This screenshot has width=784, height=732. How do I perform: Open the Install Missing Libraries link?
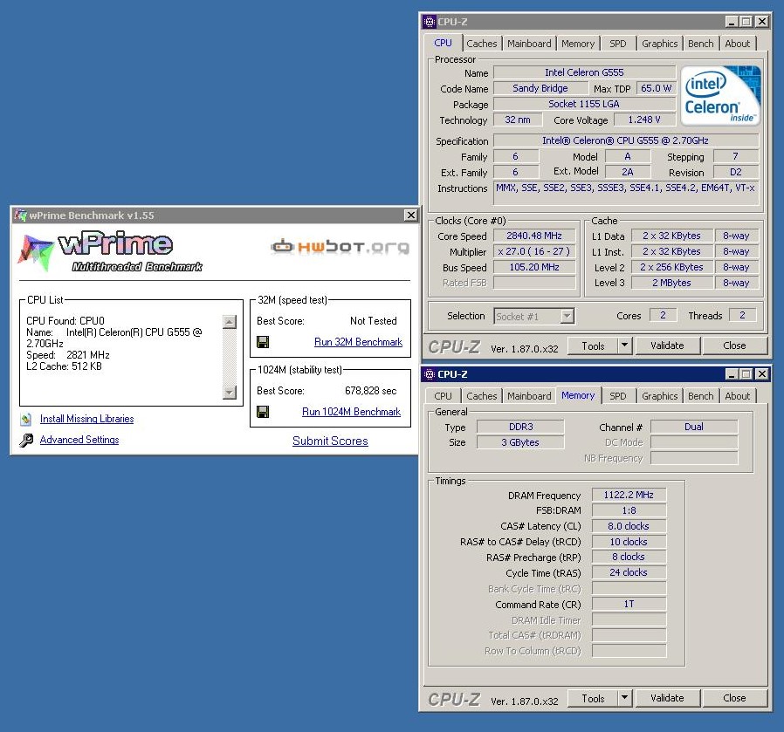click(87, 419)
